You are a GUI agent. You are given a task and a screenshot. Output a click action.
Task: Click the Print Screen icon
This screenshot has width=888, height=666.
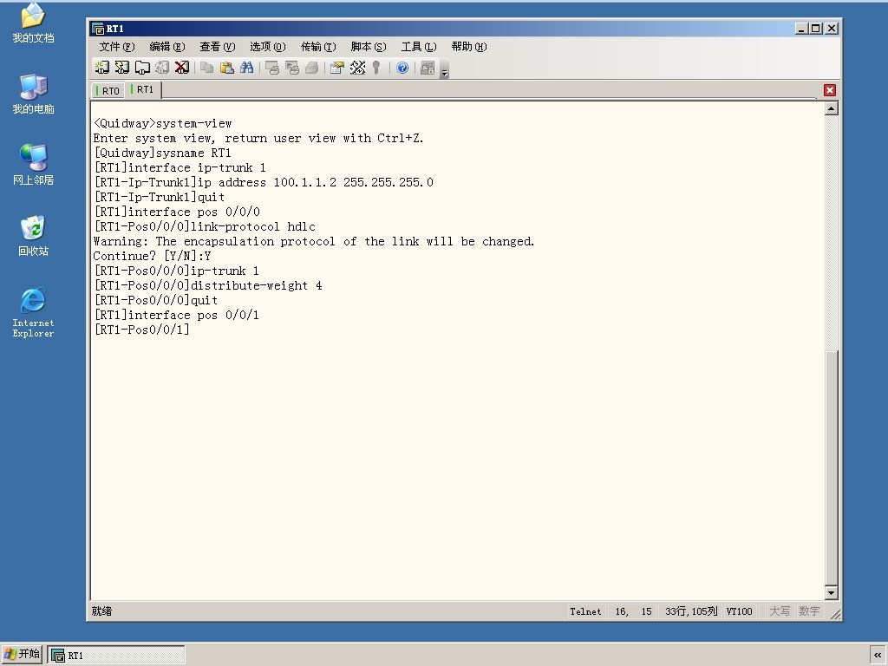coord(272,68)
